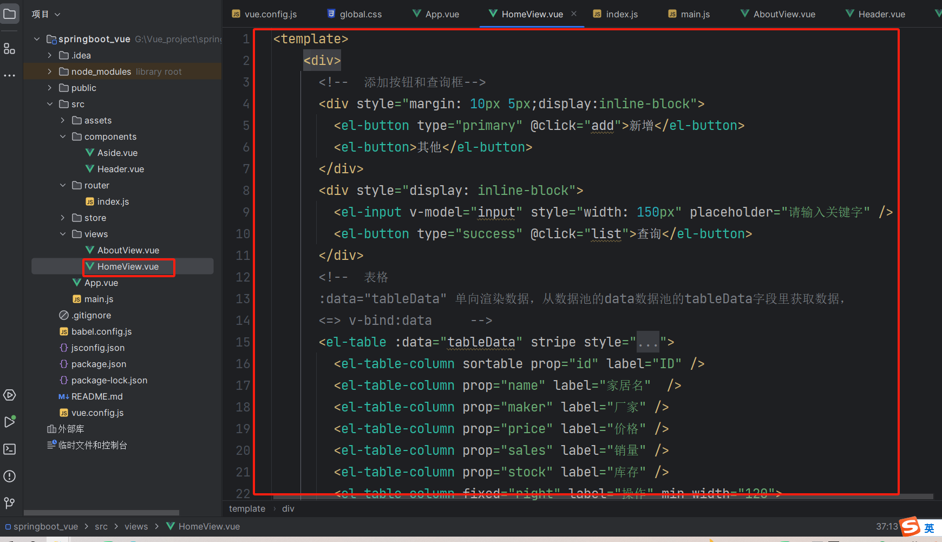This screenshot has width=942, height=542.
Task: Select babel.config.js in the tree
Action: pos(101,331)
